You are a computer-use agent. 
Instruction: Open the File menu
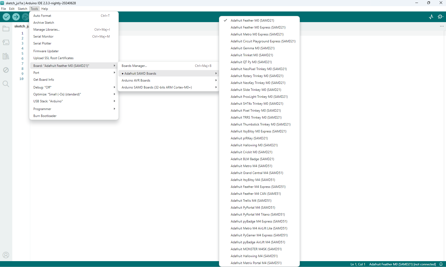pos(3,9)
